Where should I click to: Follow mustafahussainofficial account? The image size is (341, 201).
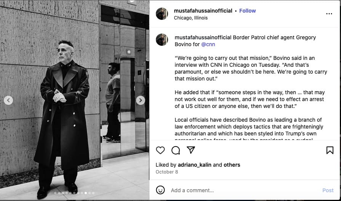click(248, 11)
